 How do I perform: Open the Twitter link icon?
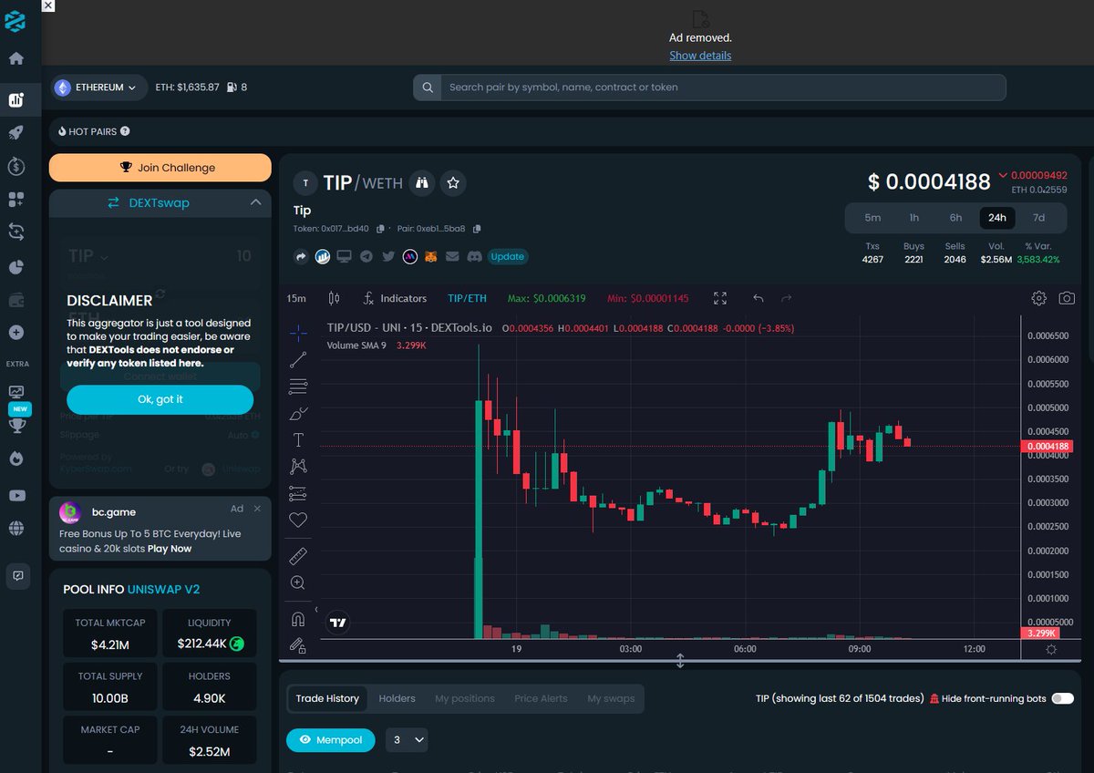[388, 257]
